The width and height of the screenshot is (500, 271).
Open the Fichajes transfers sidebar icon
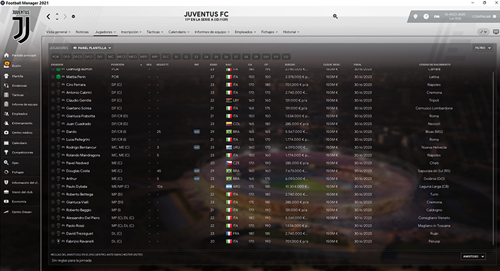[7, 172]
